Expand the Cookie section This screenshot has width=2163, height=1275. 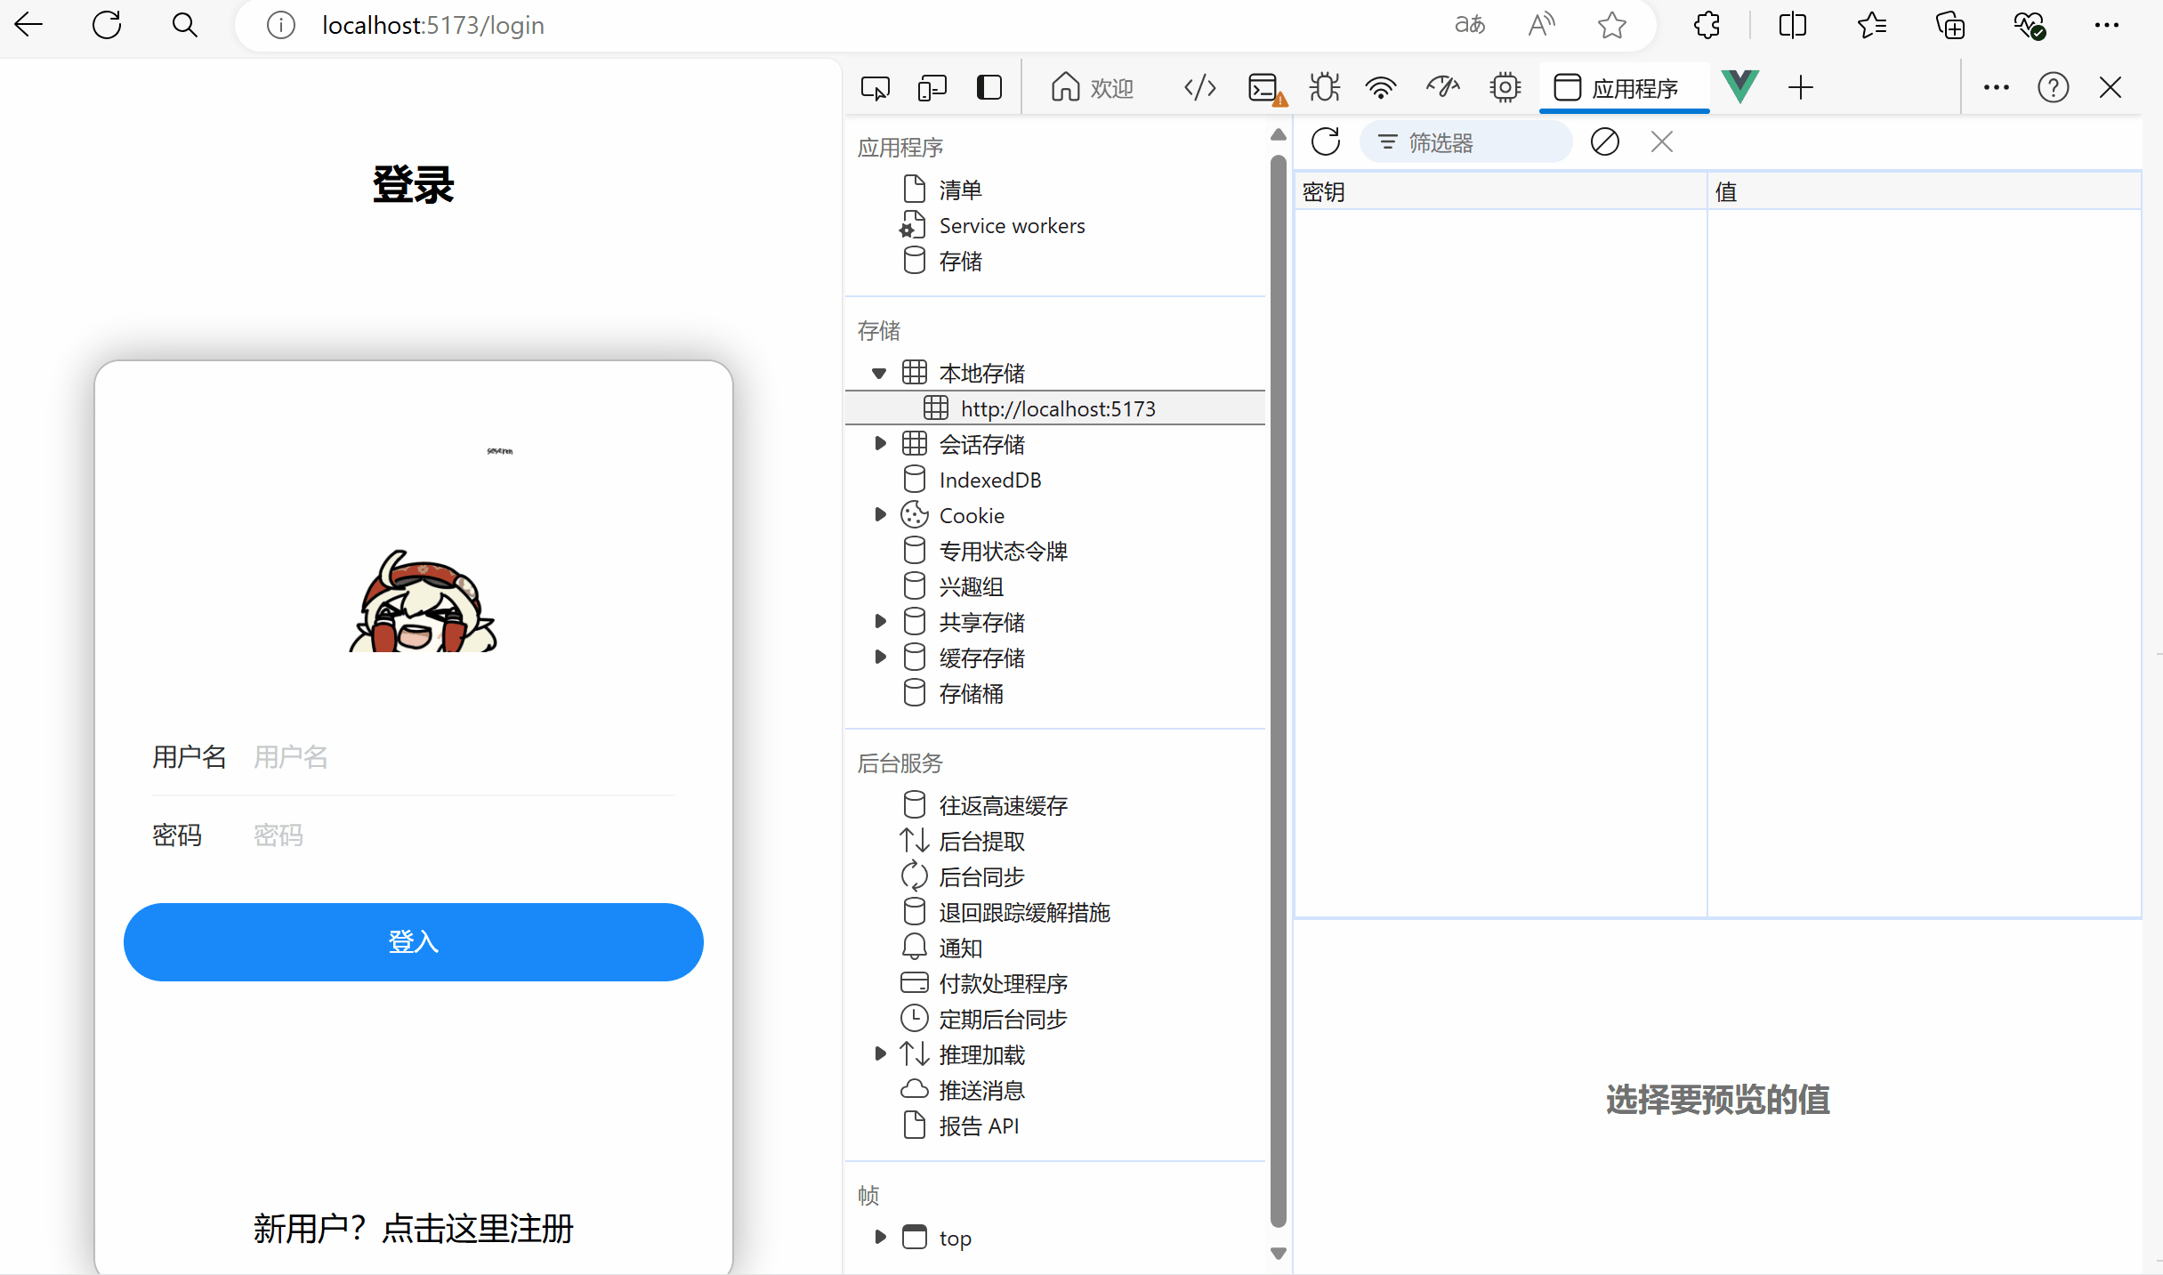point(881,514)
